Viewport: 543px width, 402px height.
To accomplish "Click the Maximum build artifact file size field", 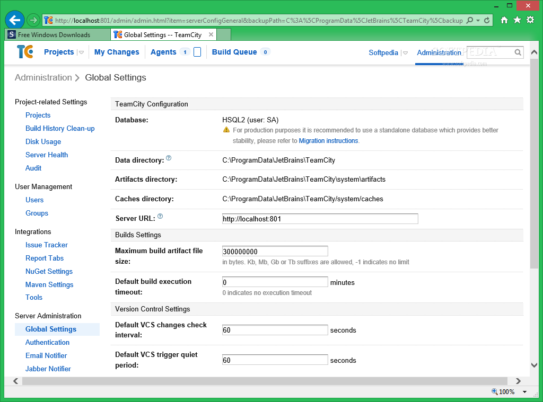I will click(275, 251).
